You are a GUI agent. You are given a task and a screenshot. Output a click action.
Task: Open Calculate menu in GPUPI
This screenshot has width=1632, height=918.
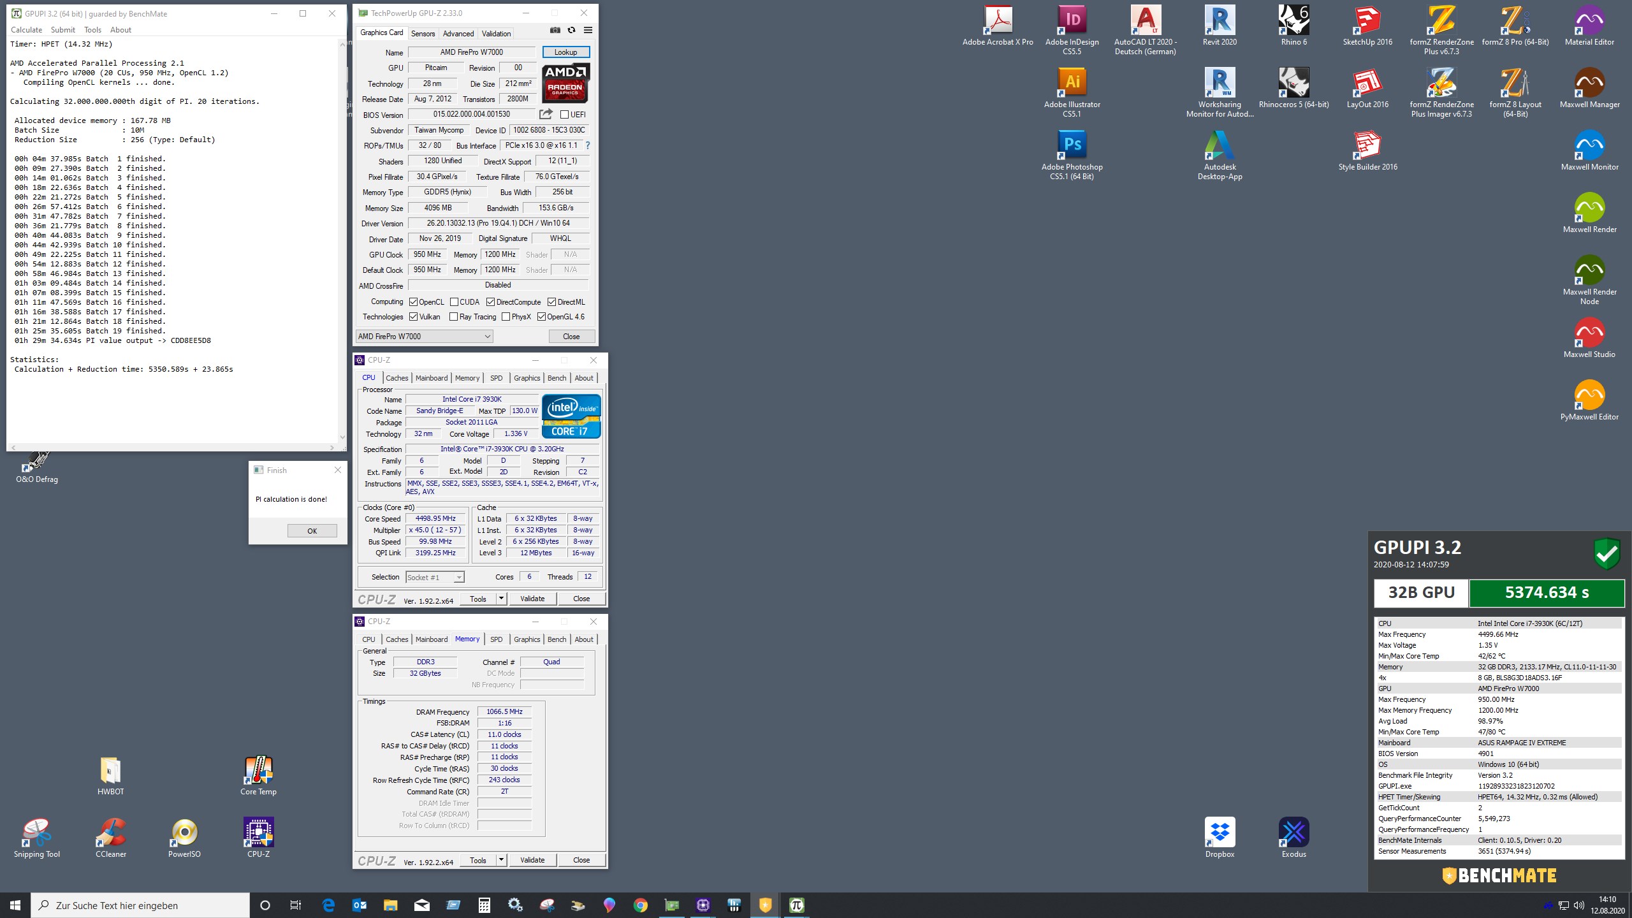[27, 30]
